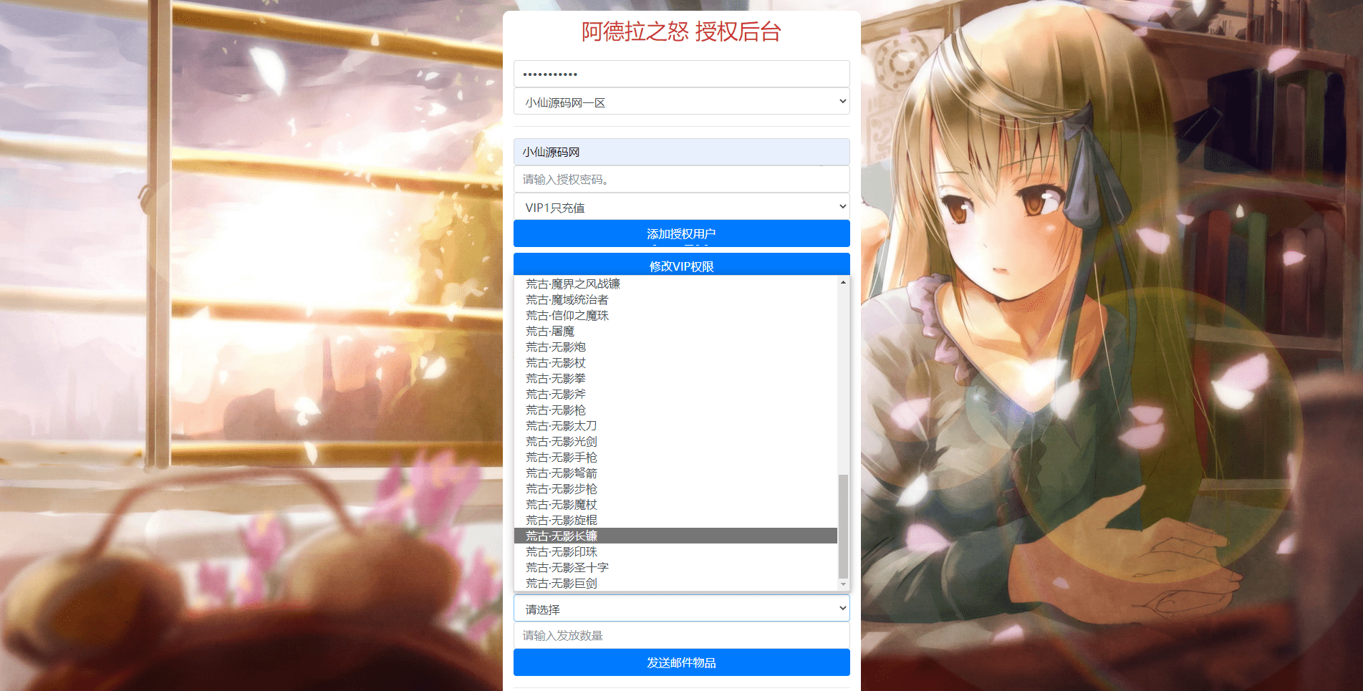
Task: Select 荒古·无影太刀 in the list
Action: click(675, 426)
